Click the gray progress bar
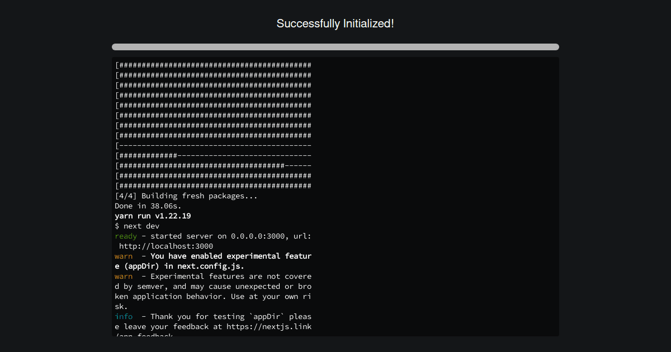Screen dimensions: 671x352 point(335,47)
